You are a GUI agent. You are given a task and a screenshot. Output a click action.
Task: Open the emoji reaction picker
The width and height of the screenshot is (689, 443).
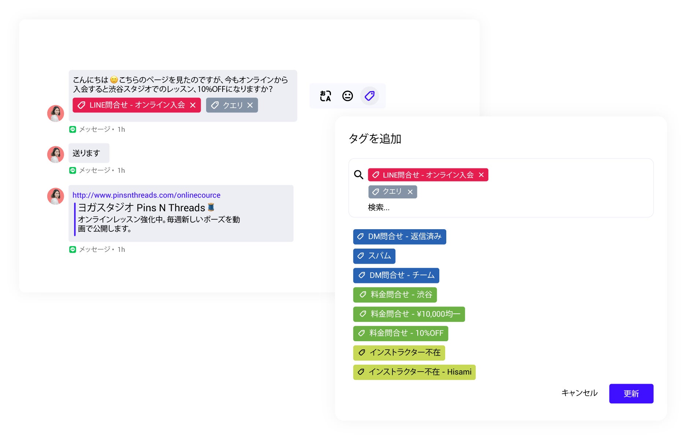coord(347,96)
